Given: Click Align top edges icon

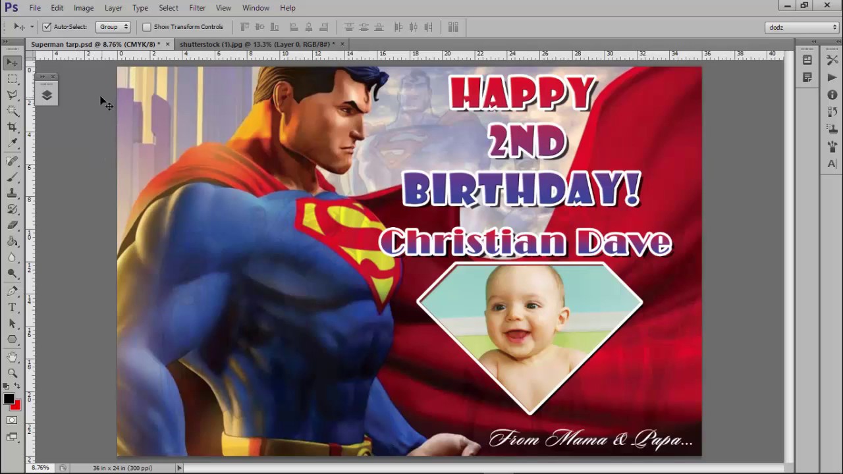Looking at the screenshot, I should pyautogui.click(x=244, y=27).
